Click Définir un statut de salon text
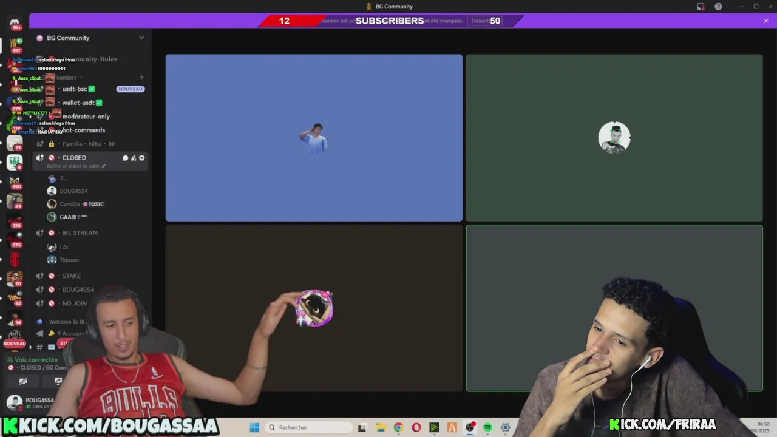 73,166
